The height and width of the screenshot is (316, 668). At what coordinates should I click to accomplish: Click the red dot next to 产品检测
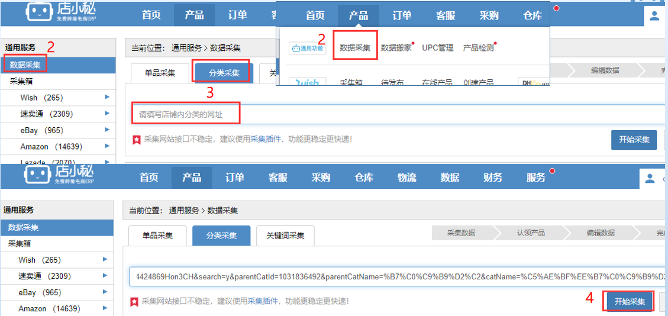click(495, 43)
